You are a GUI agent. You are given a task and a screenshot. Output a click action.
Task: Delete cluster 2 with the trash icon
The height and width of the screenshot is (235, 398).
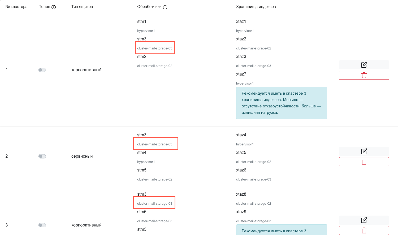pos(364,162)
